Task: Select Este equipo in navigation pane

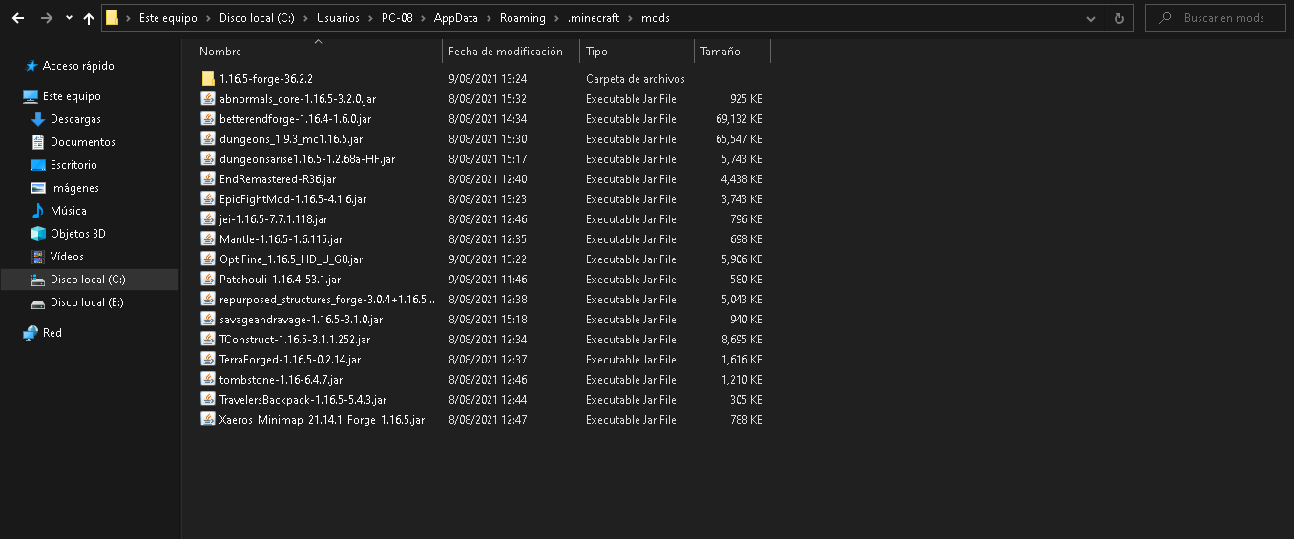Action: (72, 96)
